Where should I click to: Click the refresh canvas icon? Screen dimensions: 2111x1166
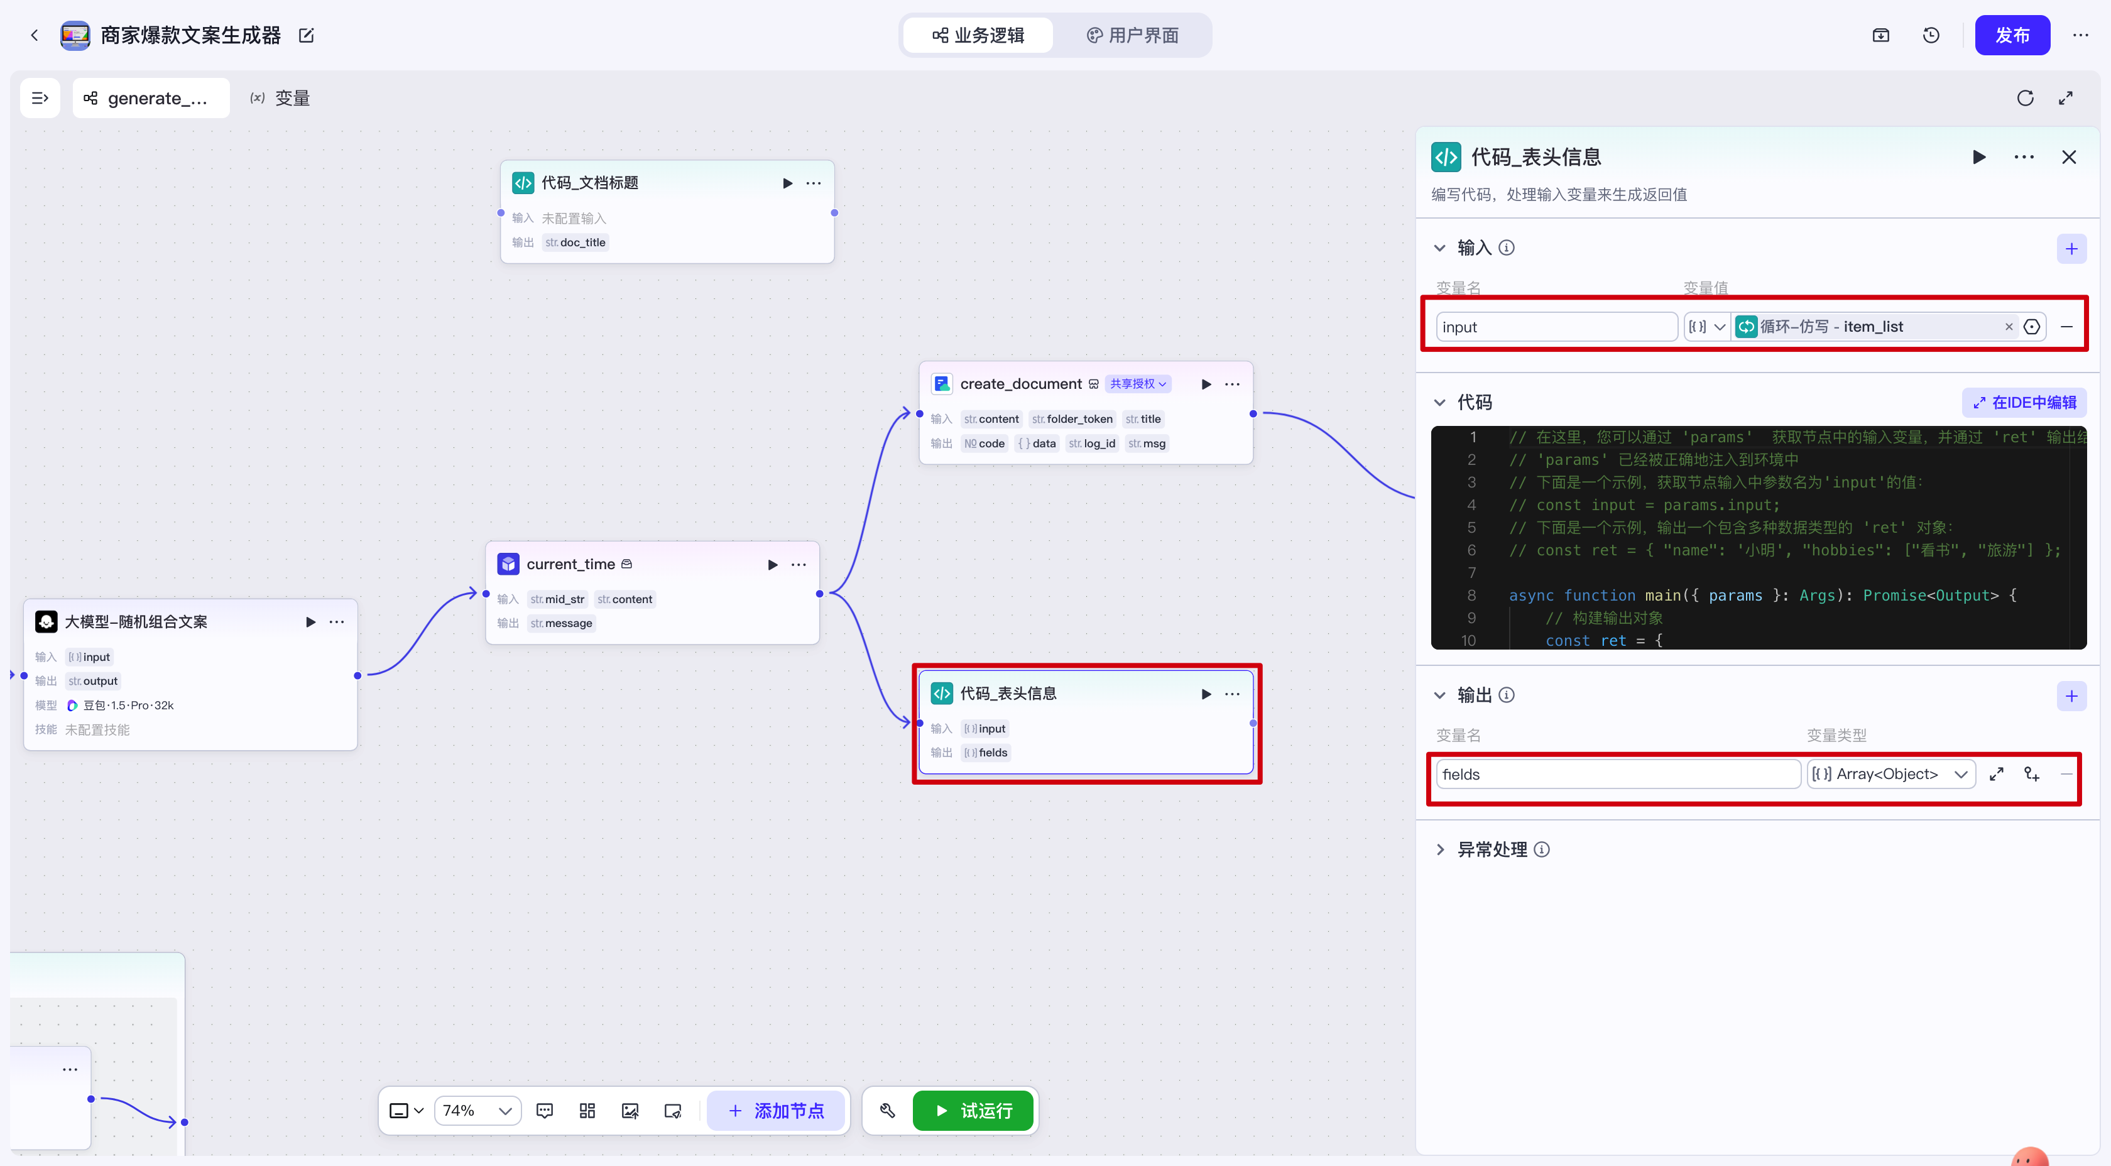click(2025, 99)
